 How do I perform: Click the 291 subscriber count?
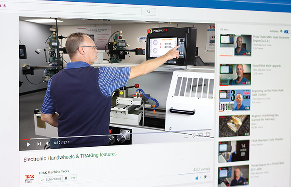[73, 178]
